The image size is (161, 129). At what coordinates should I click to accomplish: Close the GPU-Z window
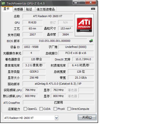tap(91, 3)
